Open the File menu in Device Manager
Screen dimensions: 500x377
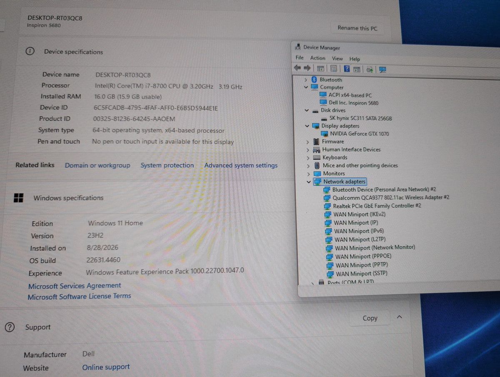tap(300, 58)
